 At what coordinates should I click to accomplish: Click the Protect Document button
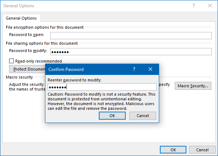(x=27, y=69)
